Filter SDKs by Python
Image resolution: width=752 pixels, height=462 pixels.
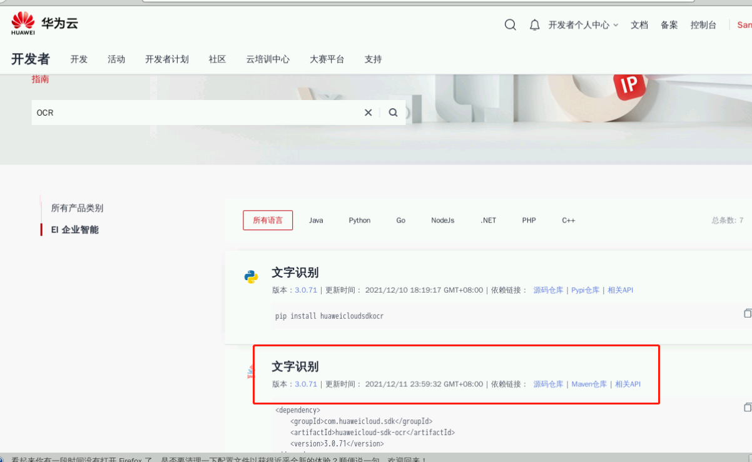click(360, 220)
